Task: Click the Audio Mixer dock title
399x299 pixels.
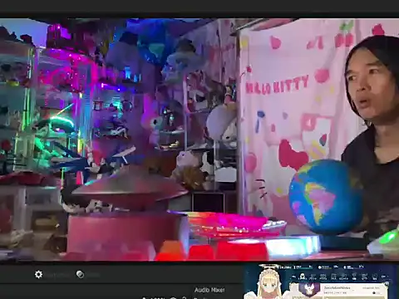Action: [209, 290]
